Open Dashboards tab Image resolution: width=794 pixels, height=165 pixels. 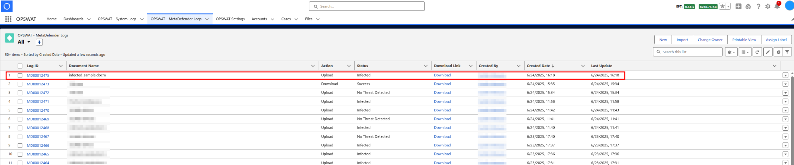tap(73, 19)
